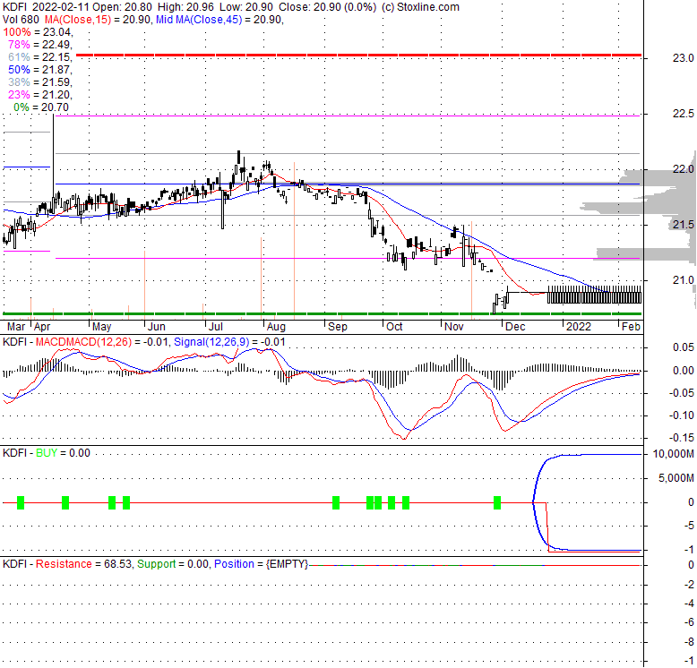
Task: Click the 21.0 price axis label
Action: click(x=684, y=280)
